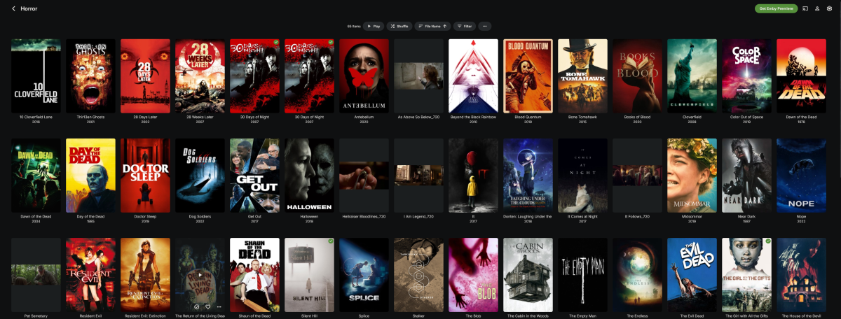841x319 pixels.
Task: Open the Pet Sematary thumbnail
Action: point(36,274)
